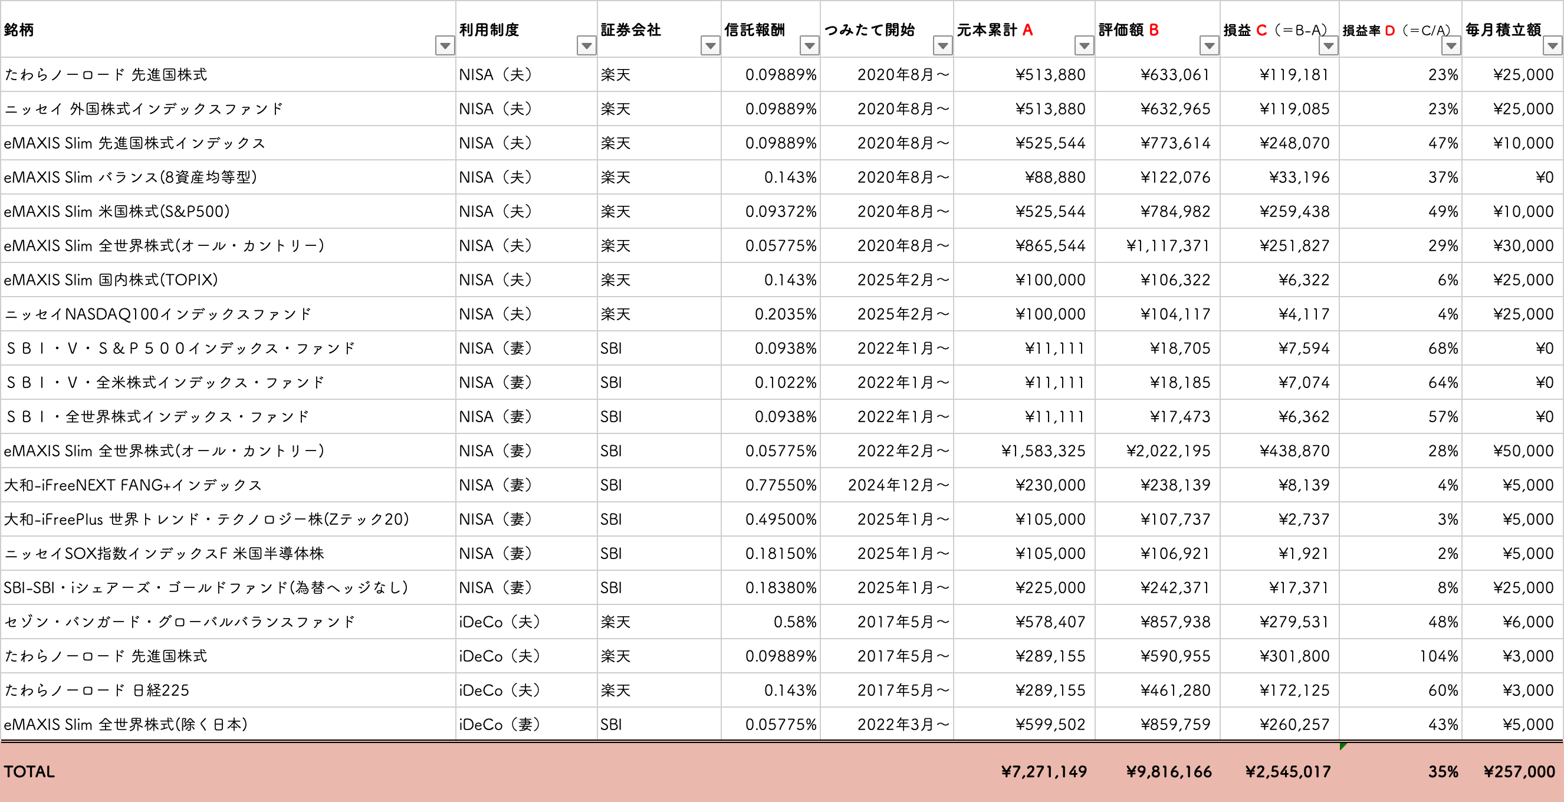
Task: Select the 2022年2月〜 start date cell
Action: point(887,451)
